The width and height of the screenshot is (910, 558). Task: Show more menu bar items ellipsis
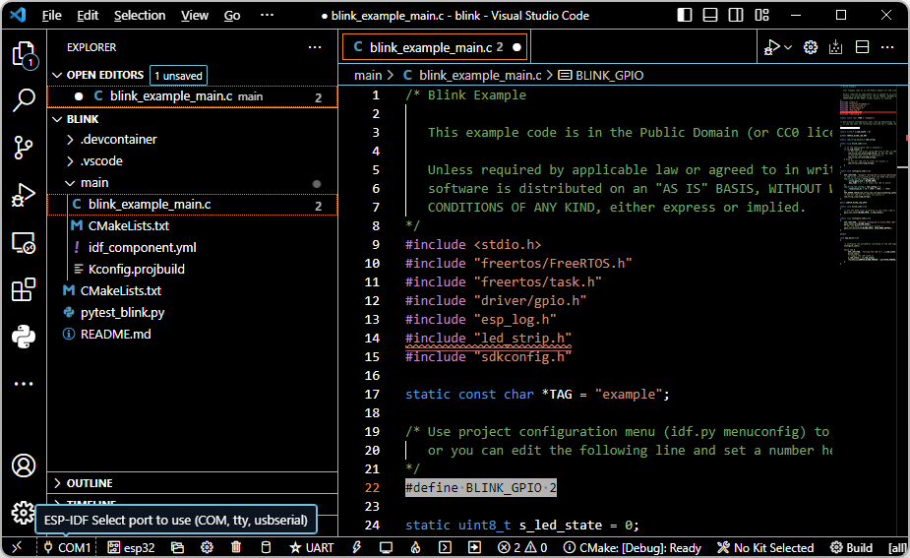coord(267,15)
